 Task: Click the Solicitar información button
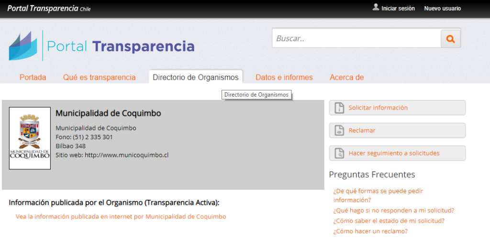[x=397, y=108]
